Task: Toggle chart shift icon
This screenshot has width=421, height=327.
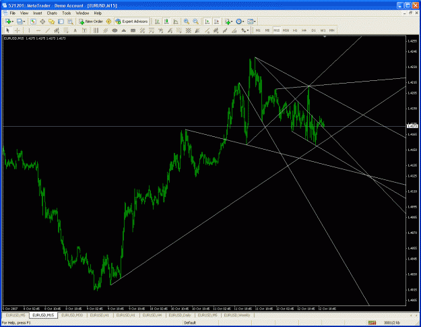Action: (x=216, y=22)
